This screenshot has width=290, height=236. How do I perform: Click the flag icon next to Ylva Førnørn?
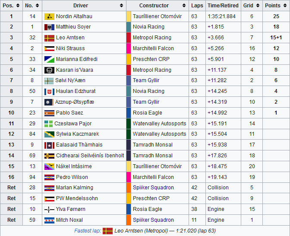point(49,210)
